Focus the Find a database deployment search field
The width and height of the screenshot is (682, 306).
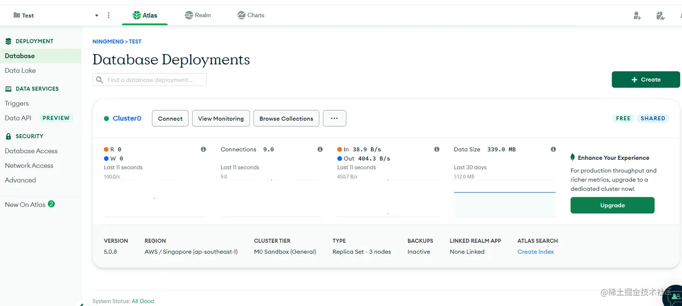coord(149,80)
